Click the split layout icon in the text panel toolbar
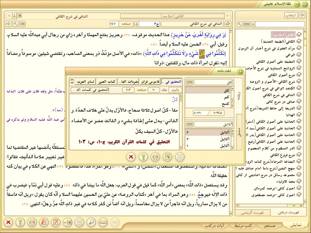 tap(22, 24)
